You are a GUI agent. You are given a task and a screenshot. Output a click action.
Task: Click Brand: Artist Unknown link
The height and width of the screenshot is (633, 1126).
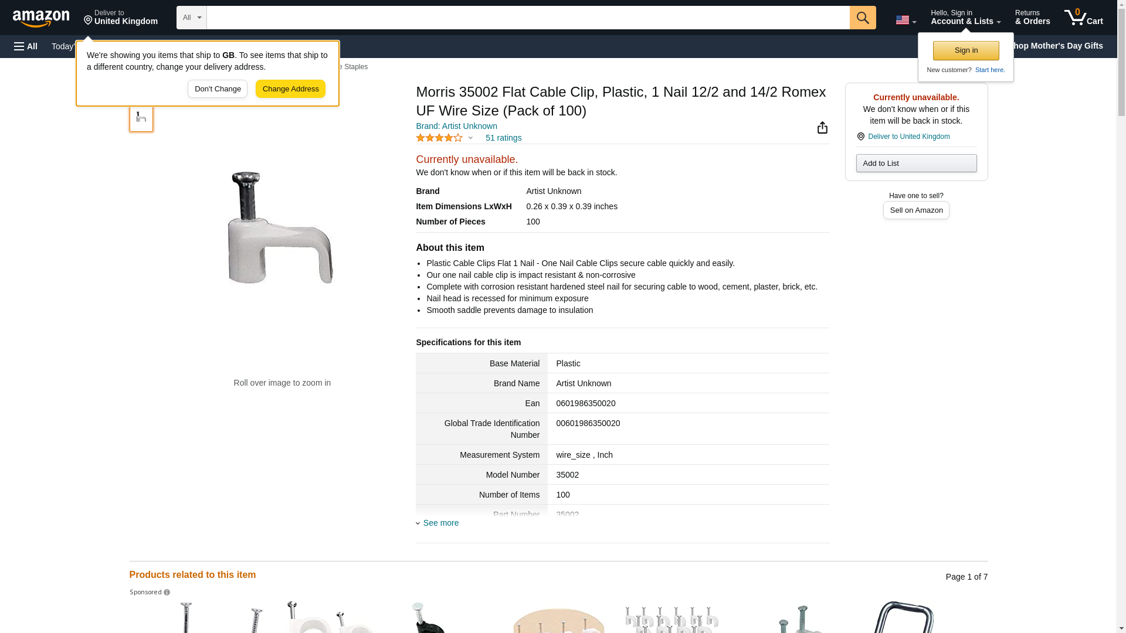click(x=456, y=126)
